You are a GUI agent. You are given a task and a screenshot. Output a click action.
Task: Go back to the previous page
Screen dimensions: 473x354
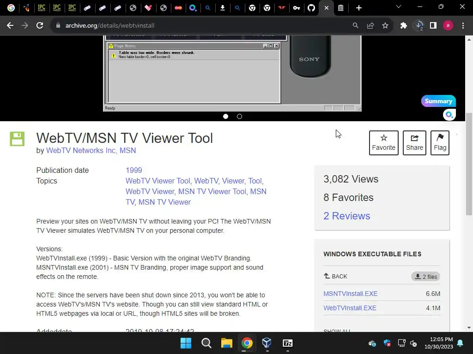10,26
